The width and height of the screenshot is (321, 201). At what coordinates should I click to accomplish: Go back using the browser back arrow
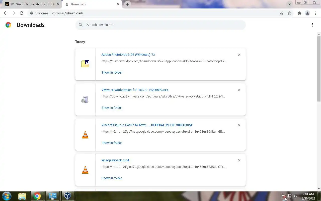tap(6, 13)
